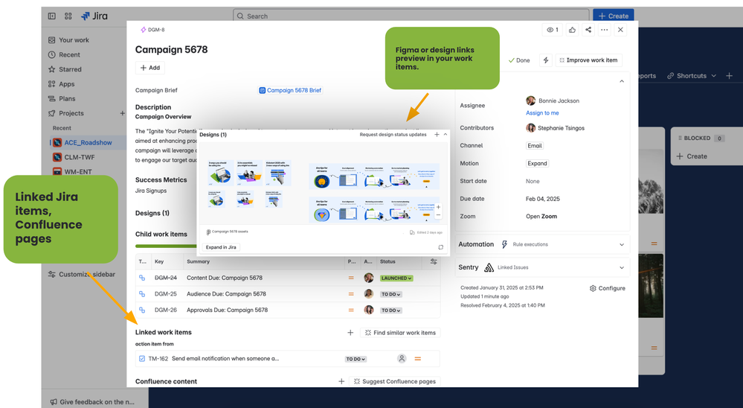Open DGM-24 LAUNCHED status dropdown

click(x=396, y=278)
